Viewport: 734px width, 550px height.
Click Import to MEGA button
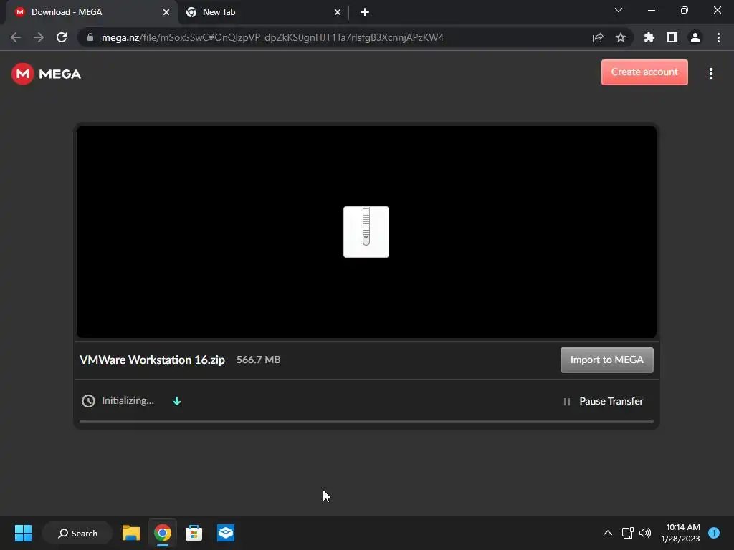606,360
